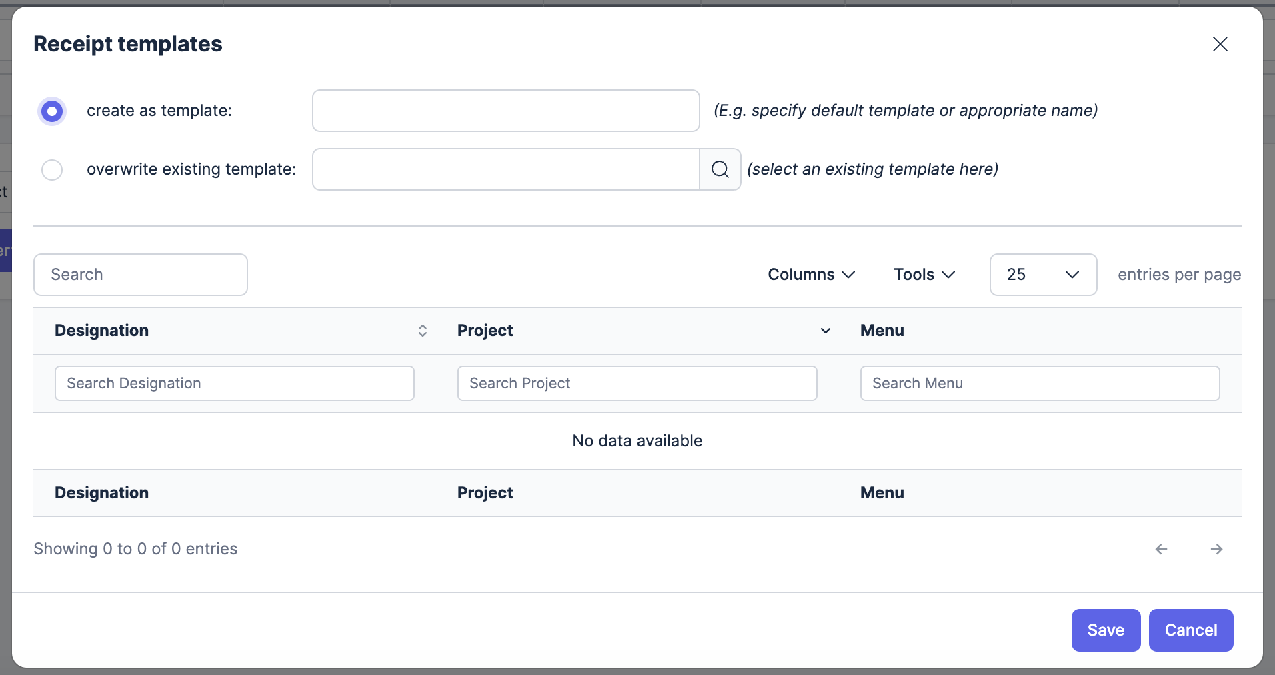Click the Designation column sort arrows
Image resolution: width=1275 pixels, height=675 pixels.
click(x=422, y=331)
